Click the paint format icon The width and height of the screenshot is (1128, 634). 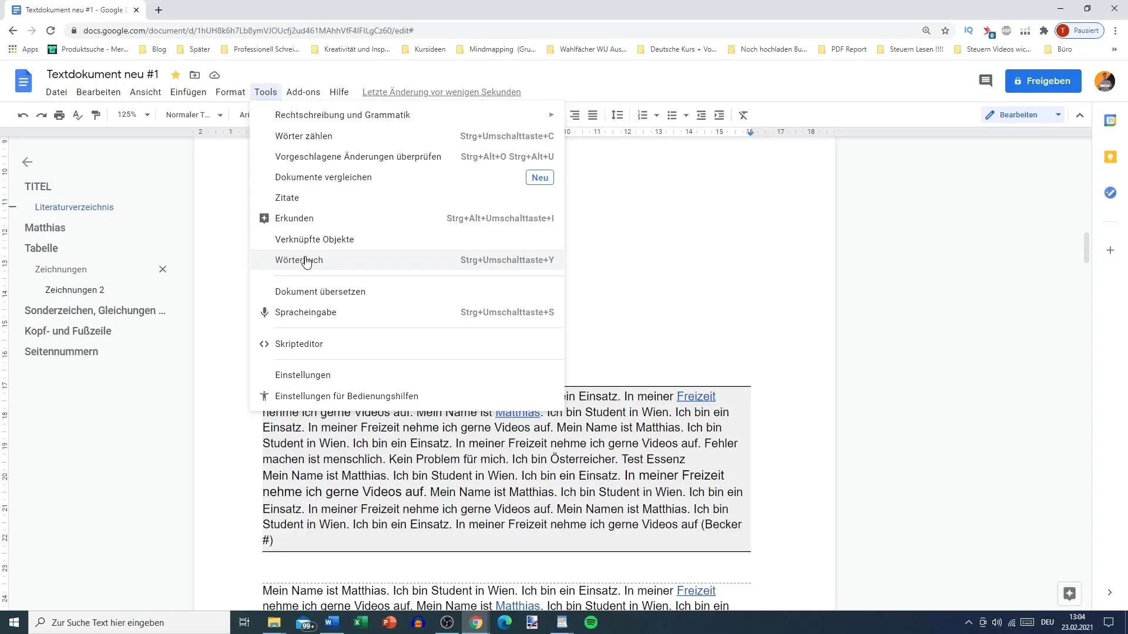(x=96, y=114)
